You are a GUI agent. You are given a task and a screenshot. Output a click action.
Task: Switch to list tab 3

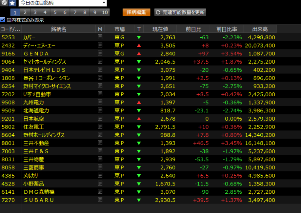tap(35, 12)
